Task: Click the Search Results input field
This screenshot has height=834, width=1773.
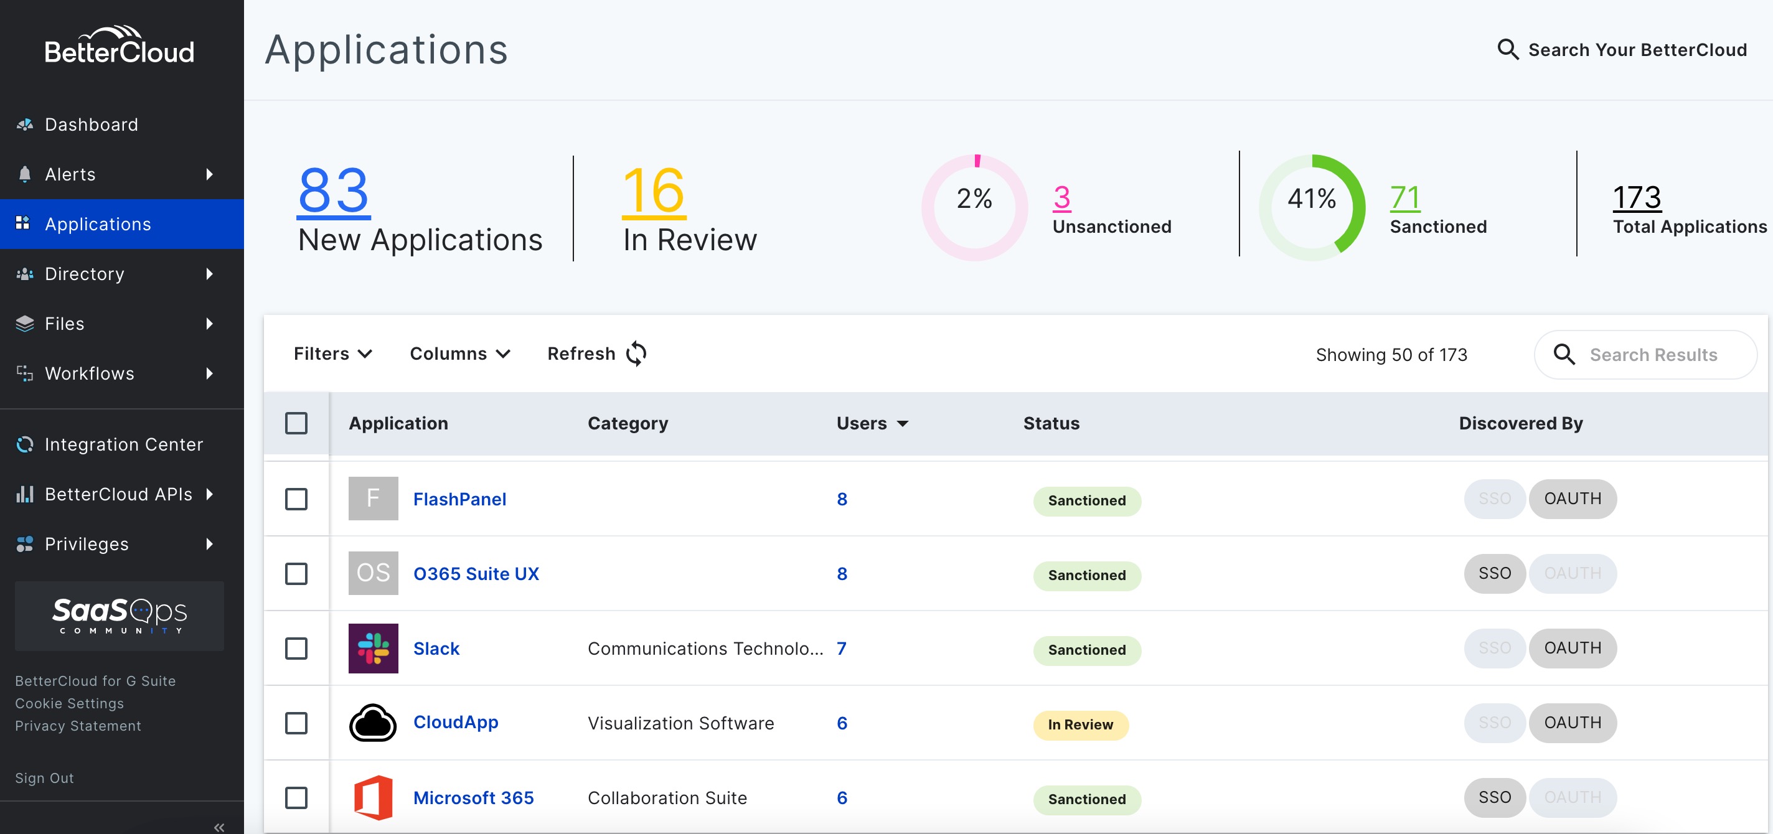Action: pyautogui.click(x=1653, y=355)
